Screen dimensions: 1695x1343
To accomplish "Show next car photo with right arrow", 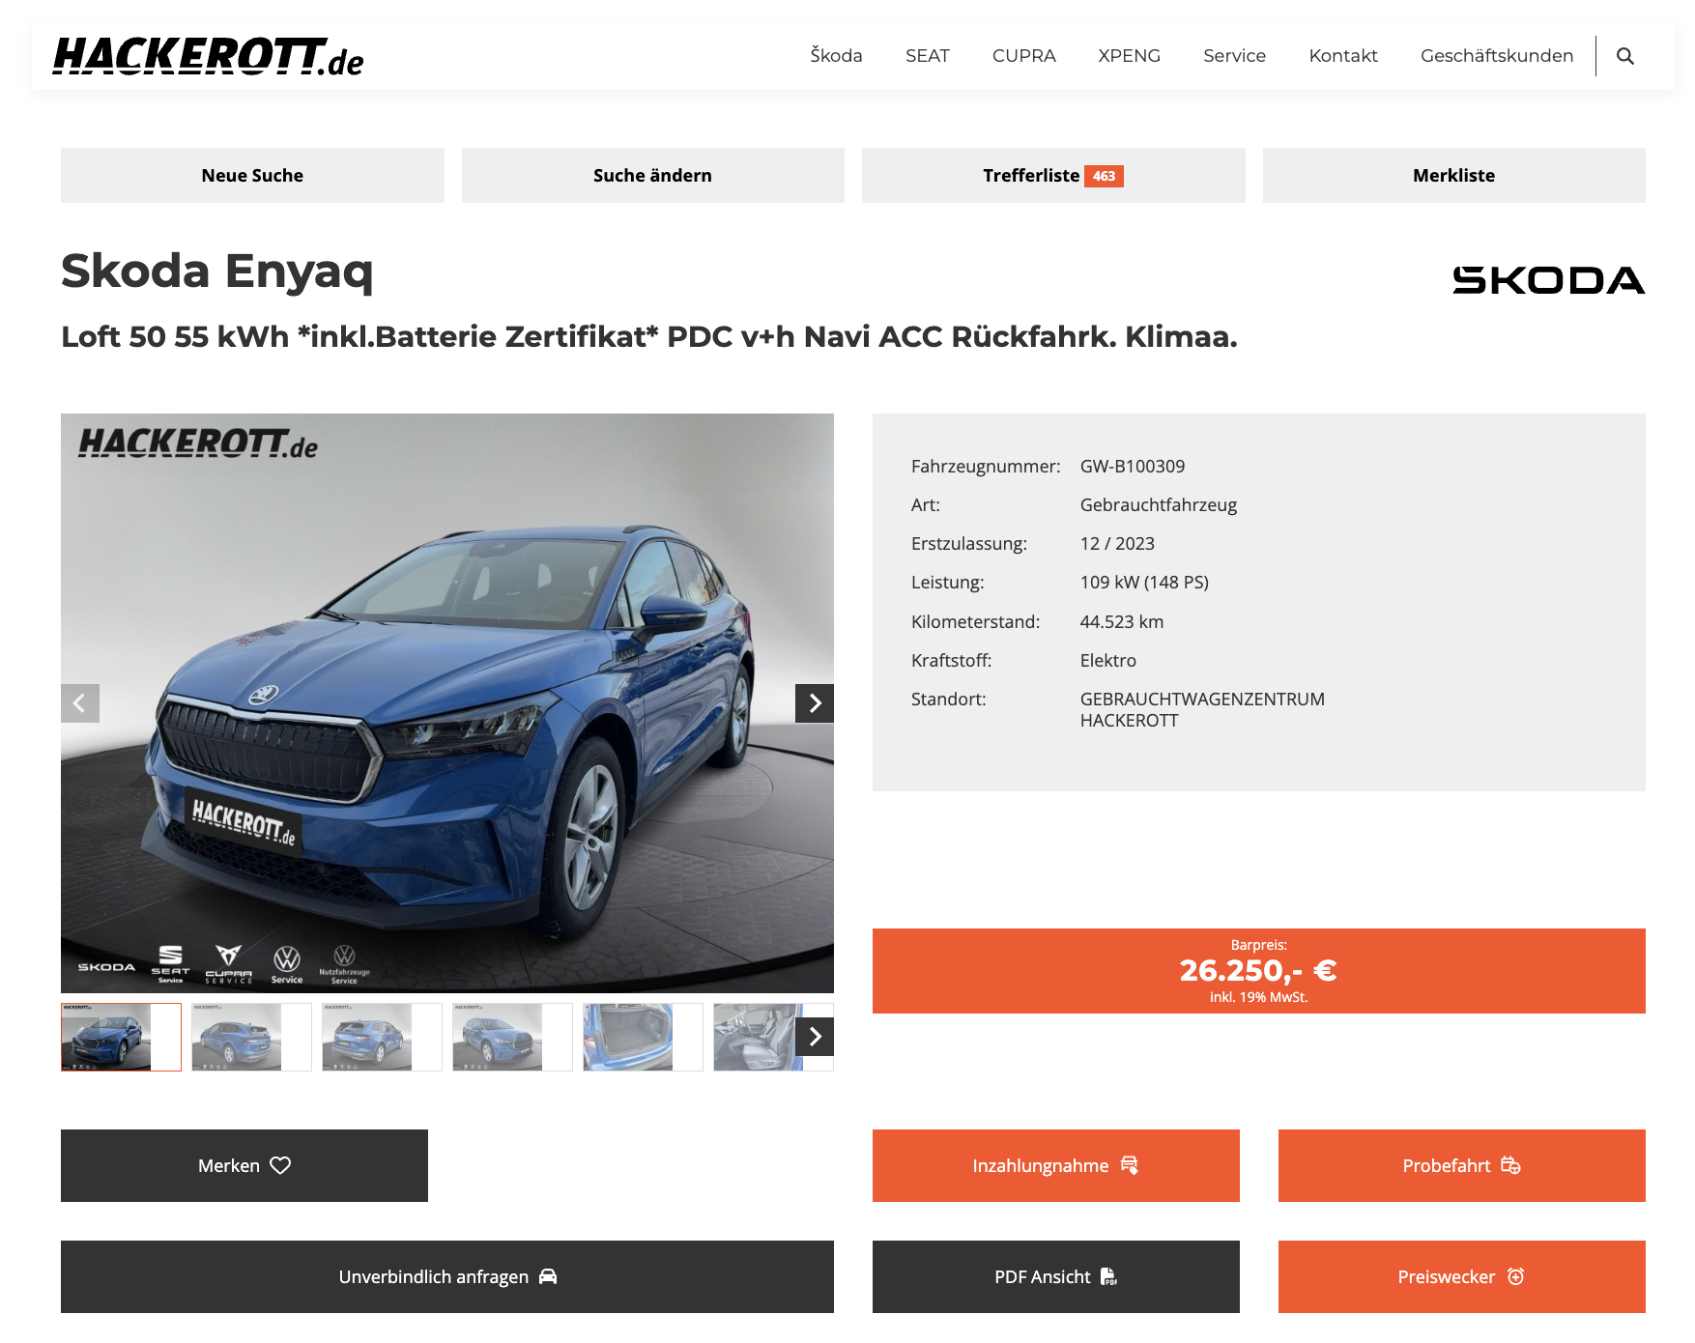I will click(x=815, y=703).
